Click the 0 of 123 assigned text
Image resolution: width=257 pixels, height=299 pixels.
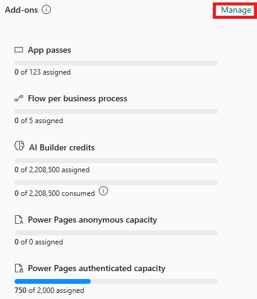(x=42, y=72)
